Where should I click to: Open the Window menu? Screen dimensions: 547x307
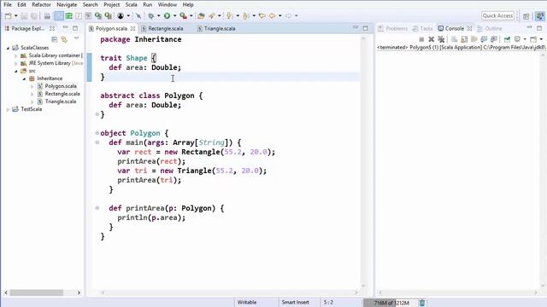pos(168,5)
